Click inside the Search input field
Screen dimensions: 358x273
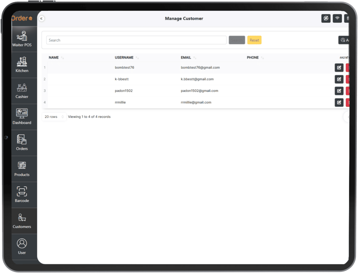(x=136, y=40)
